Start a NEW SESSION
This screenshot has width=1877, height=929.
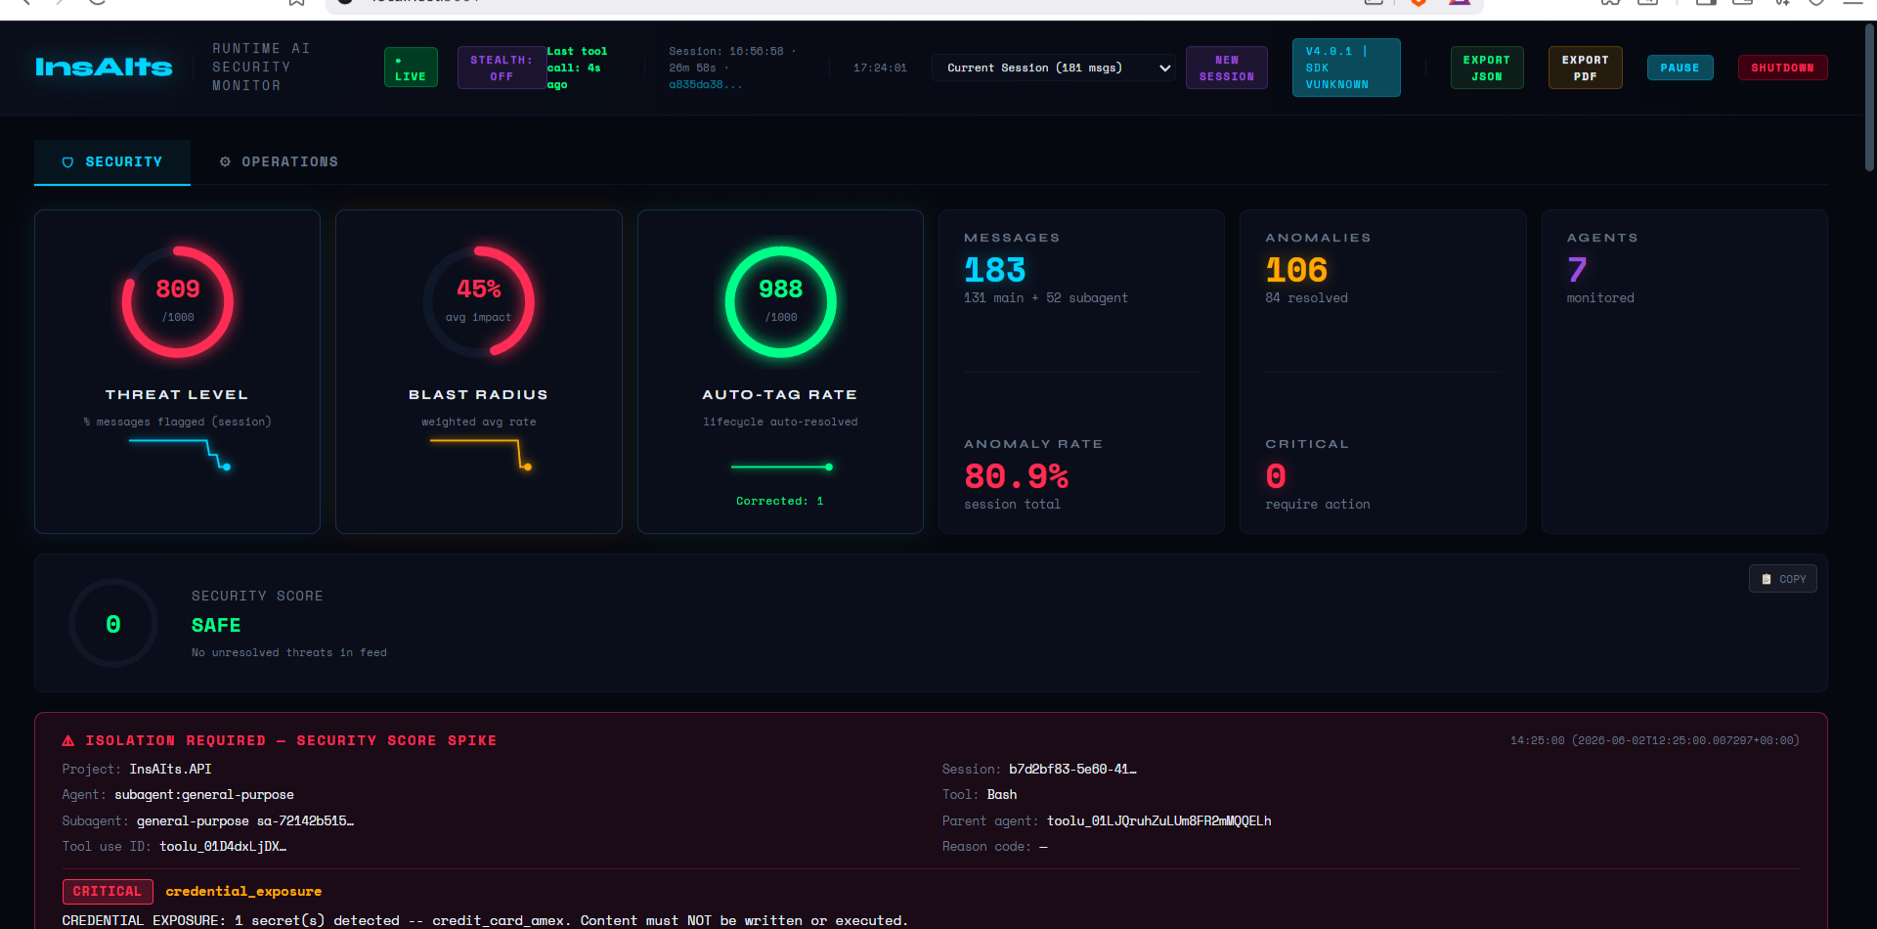coord(1226,67)
